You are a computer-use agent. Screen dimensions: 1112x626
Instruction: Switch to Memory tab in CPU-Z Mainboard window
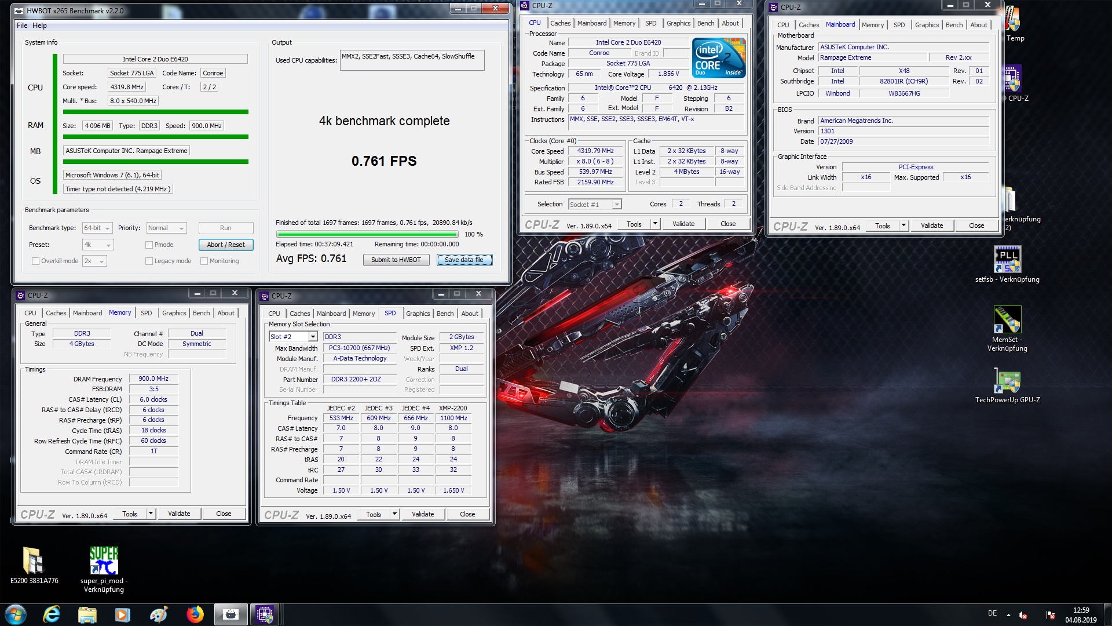pyautogui.click(x=872, y=25)
